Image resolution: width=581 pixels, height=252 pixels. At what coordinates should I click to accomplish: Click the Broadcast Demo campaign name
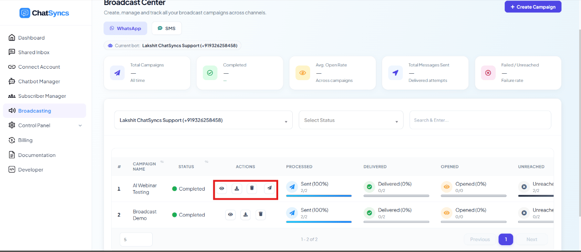tap(145, 215)
